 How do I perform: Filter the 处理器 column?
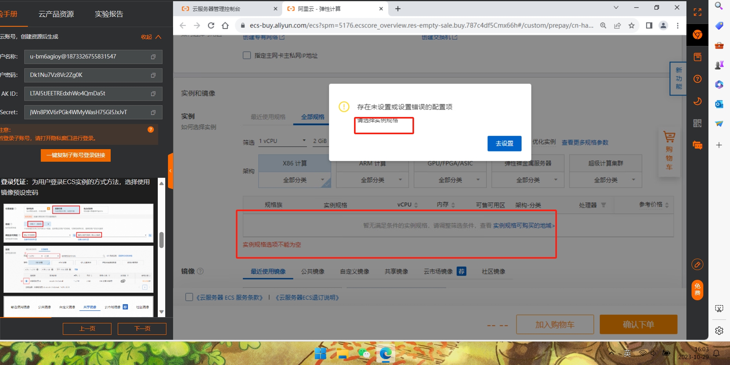tap(604, 205)
